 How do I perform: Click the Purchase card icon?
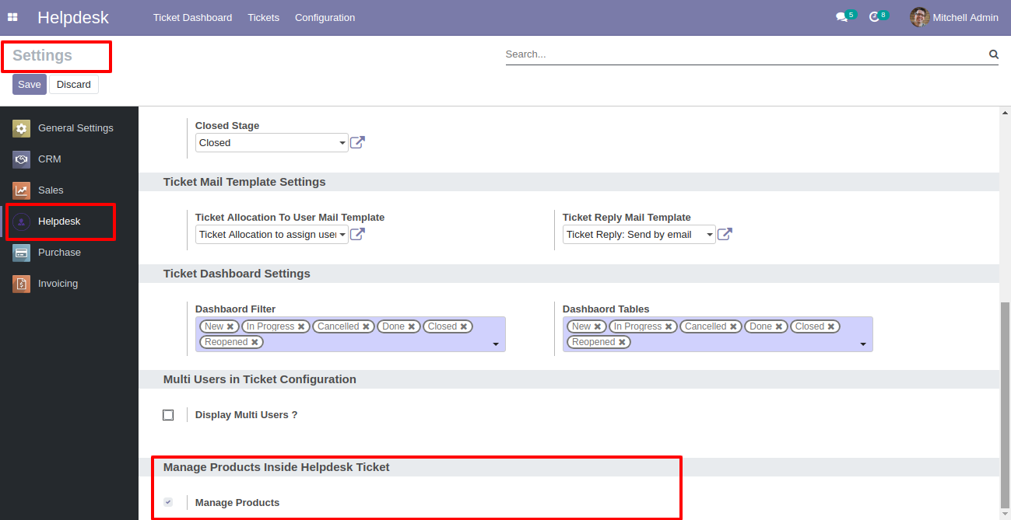coord(22,253)
